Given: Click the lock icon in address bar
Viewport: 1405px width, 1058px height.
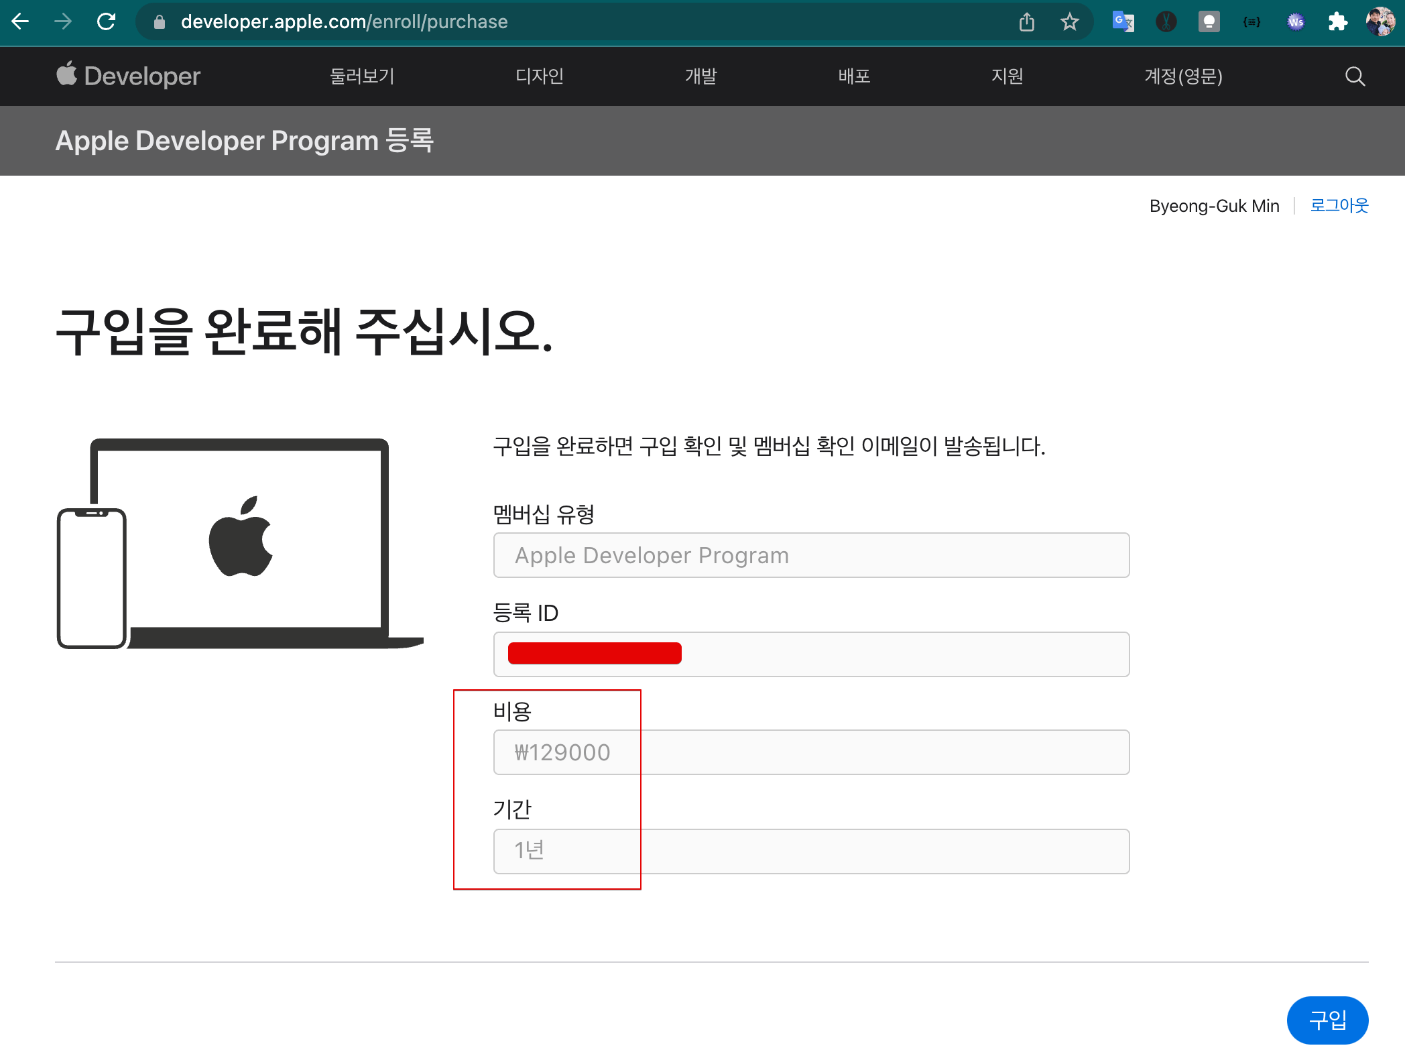Looking at the screenshot, I should click(x=159, y=22).
